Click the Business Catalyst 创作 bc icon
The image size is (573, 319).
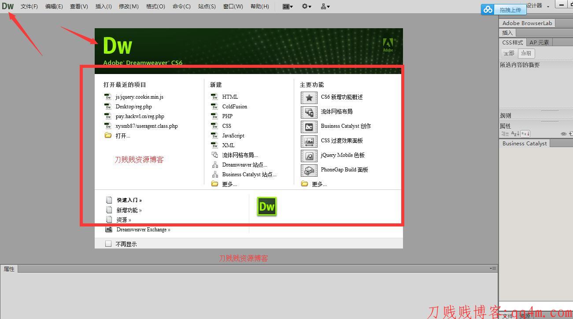click(309, 126)
